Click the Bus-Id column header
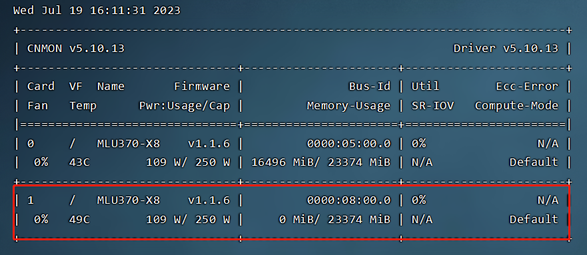This screenshot has width=587, height=255. (x=370, y=87)
